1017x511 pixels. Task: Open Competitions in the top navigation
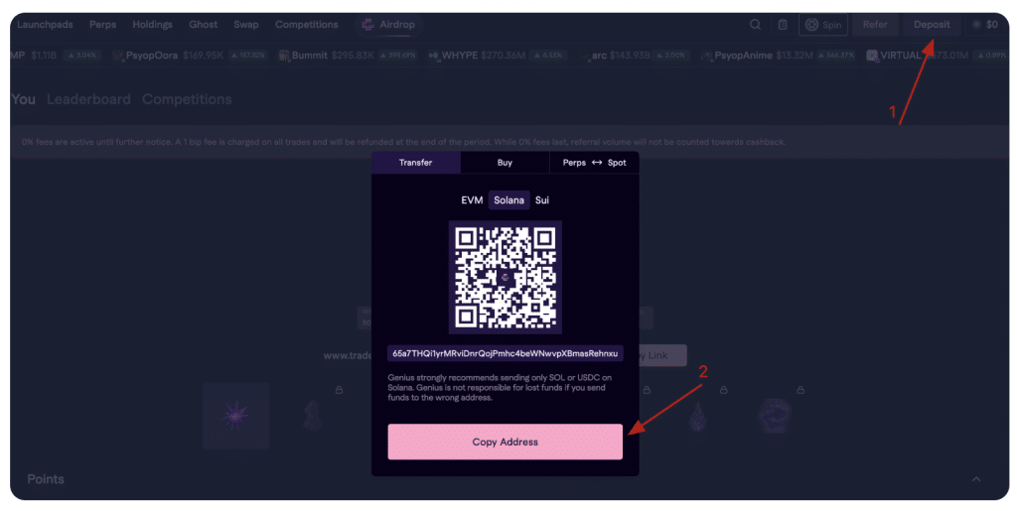[307, 25]
